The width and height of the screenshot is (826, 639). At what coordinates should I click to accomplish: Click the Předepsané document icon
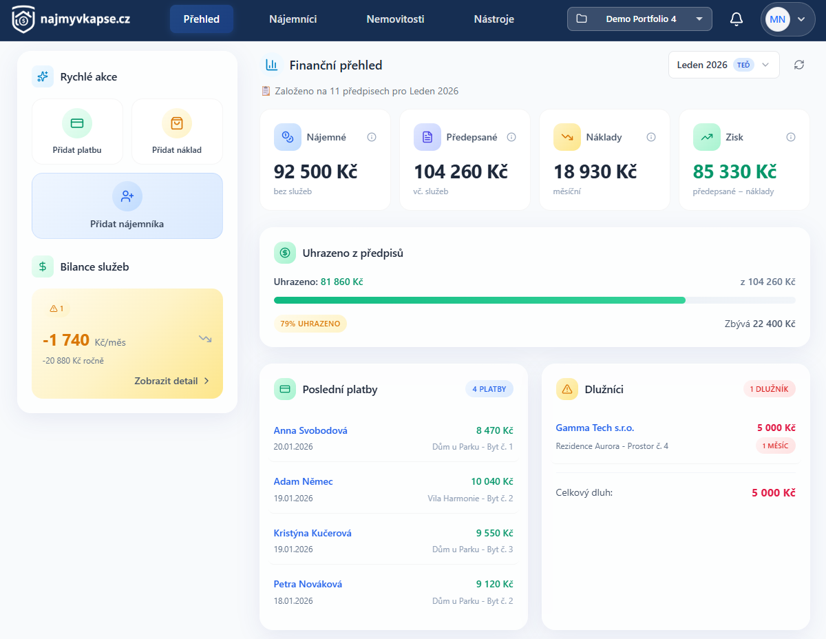coord(427,137)
